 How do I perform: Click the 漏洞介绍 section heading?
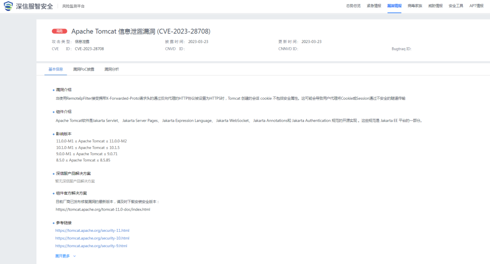click(64, 90)
